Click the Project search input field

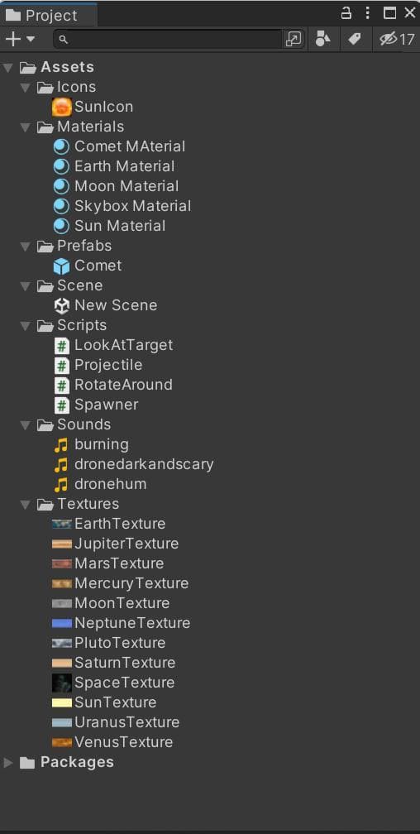point(168,39)
